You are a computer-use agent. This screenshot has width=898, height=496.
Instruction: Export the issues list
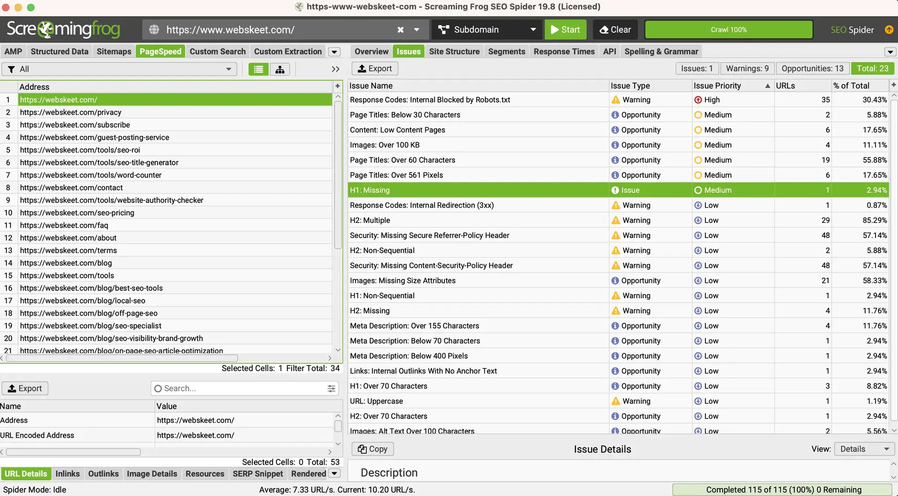375,69
